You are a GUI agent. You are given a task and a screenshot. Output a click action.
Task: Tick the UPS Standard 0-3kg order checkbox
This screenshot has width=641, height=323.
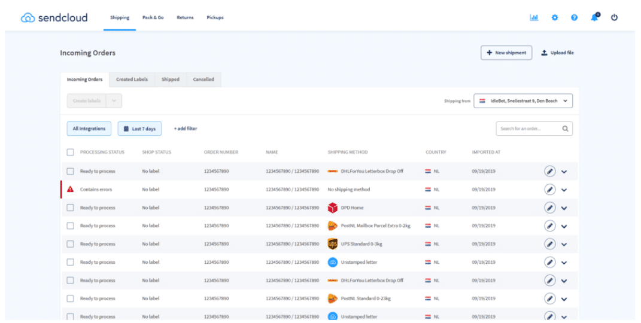coord(70,244)
